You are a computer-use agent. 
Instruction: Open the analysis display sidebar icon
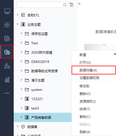tap(7, 66)
